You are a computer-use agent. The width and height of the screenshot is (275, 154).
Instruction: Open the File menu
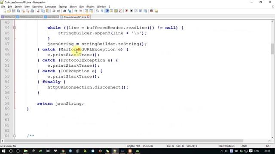coord(3,7)
